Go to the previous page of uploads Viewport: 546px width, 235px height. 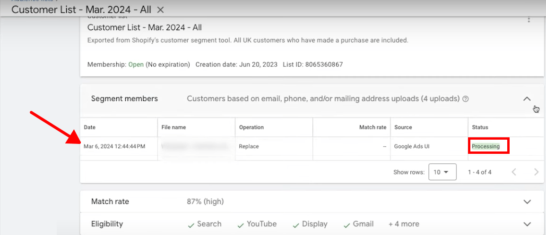pos(514,172)
